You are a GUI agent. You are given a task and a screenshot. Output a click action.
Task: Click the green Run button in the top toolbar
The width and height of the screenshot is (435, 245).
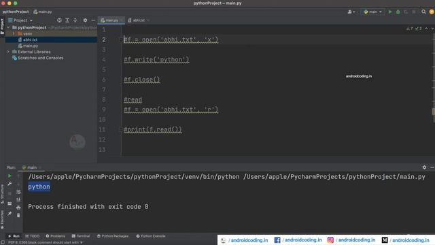coord(389,12)
